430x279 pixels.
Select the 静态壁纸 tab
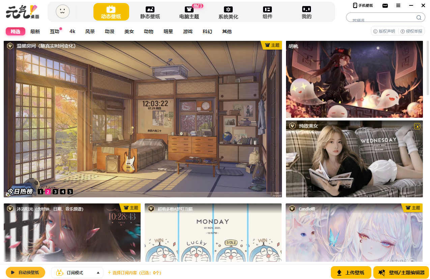150,12
